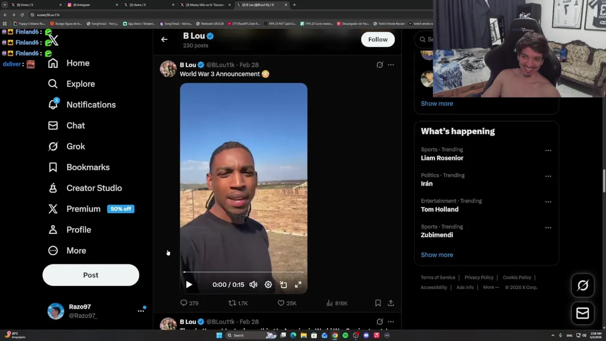Open Profile in the sidebar
Image resolution: width=606 pixels, height=341 pixels.
(x=69, y=230)
